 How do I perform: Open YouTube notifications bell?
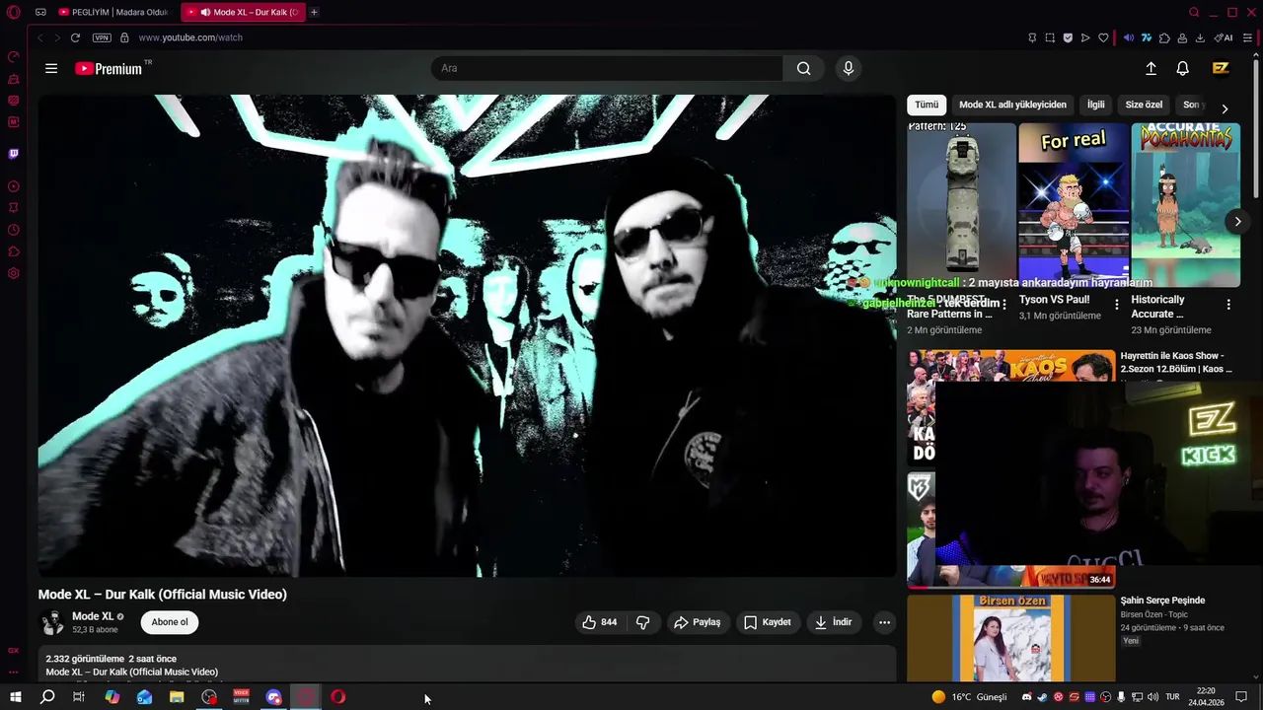[x=1182, y=68]
